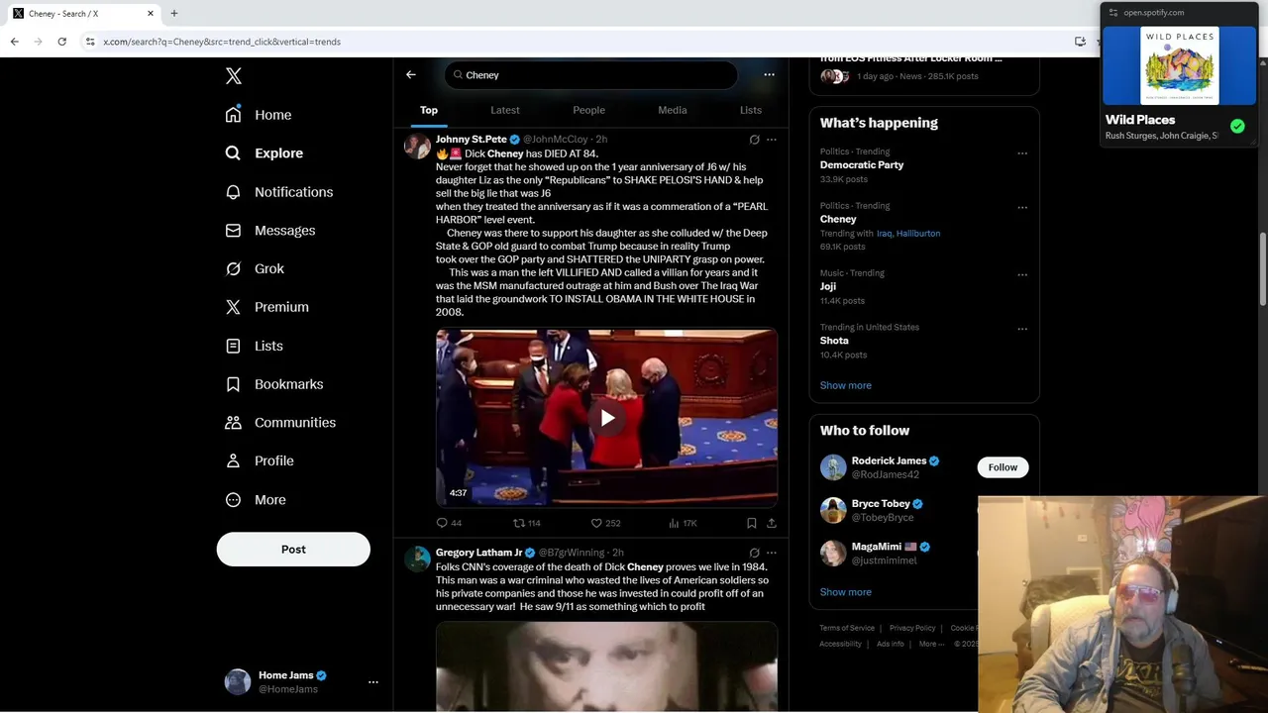Click the Cheney search field
1268x713 pixels.
point(591,75)
